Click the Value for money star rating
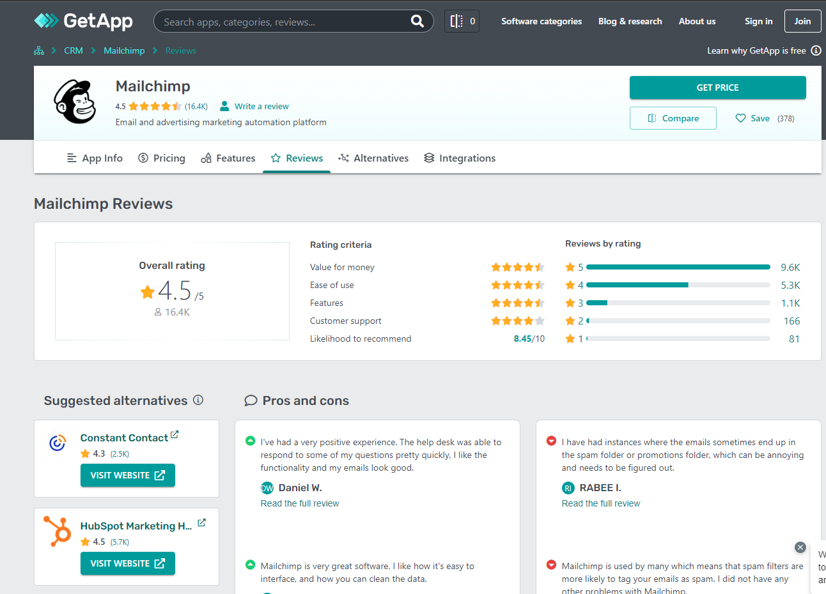Image resolution: width=826 pixels, height=594 pixels. (x=518, y=267)
